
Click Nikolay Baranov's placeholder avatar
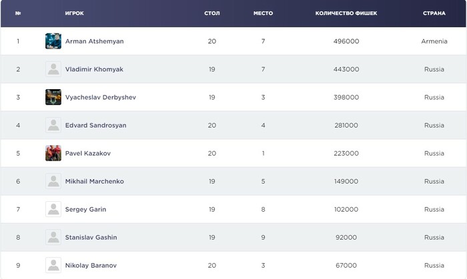point(53,265)
